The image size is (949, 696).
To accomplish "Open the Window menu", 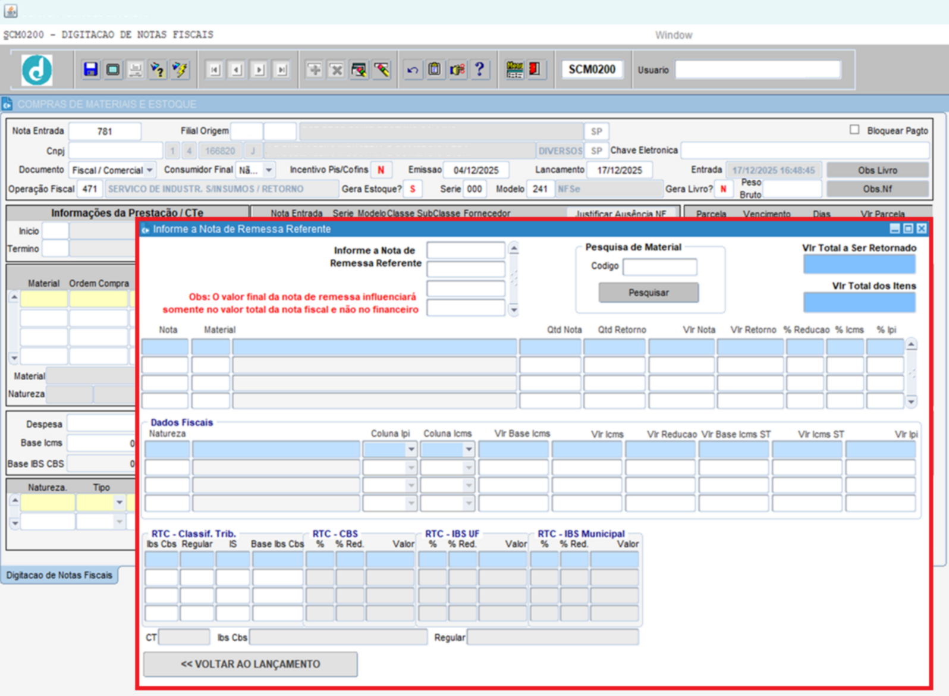I will click(673, 35).
